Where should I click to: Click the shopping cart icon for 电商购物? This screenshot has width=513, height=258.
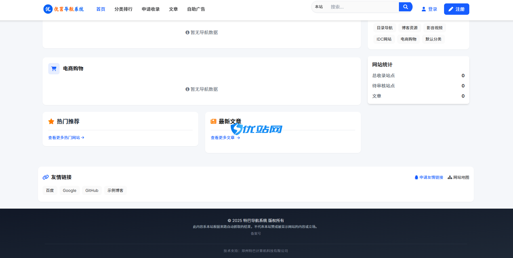(54, 69)
